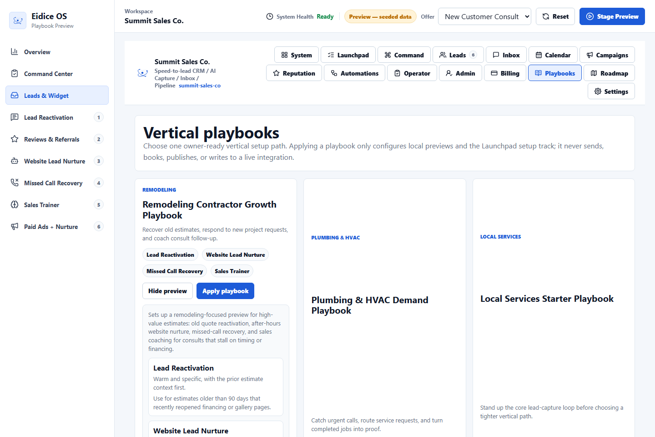Viewport: 655px width, 437px height.
Task: Click Apply playbook button
Action: click(225, 291)
